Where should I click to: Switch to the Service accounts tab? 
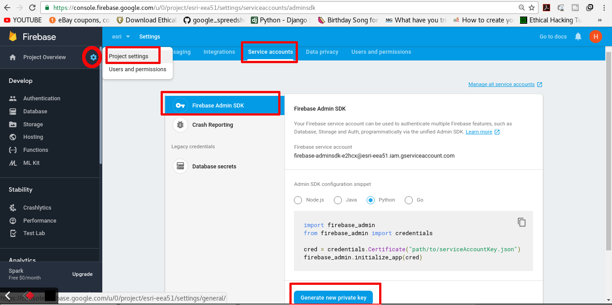click(271, 52)
